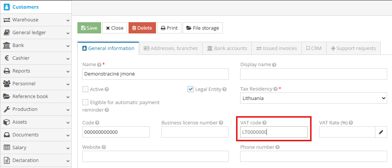The width and height of the screenshot is (392, 168).
Task: Click the Cashier euro icon in sidebar
Action: click(x=6, y=58)
